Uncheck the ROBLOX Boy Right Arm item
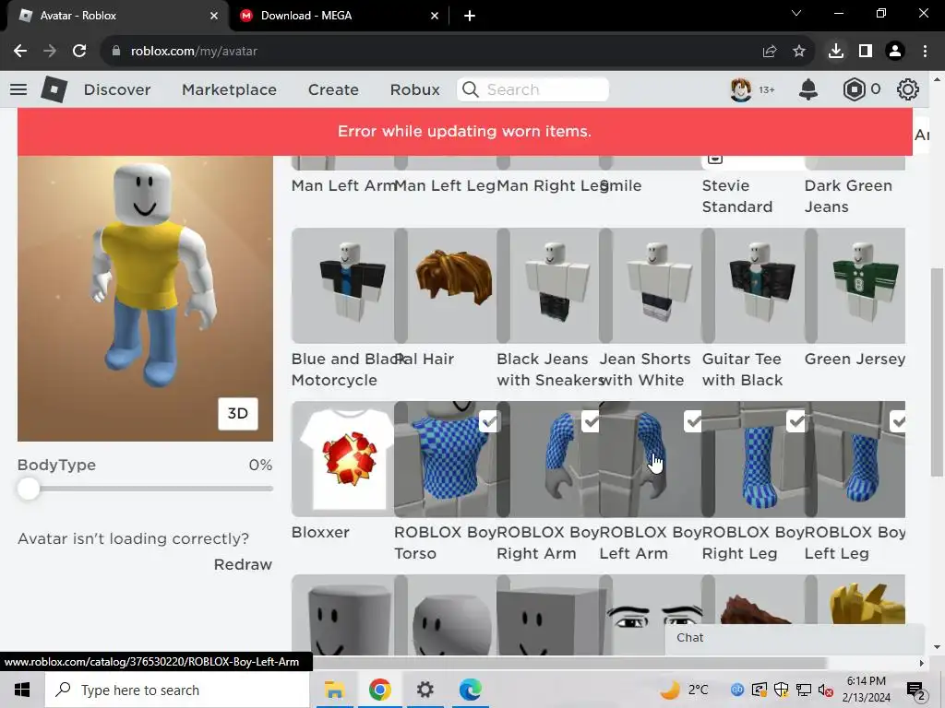Viewport: 945px width, 708px height. pos(592,421)
